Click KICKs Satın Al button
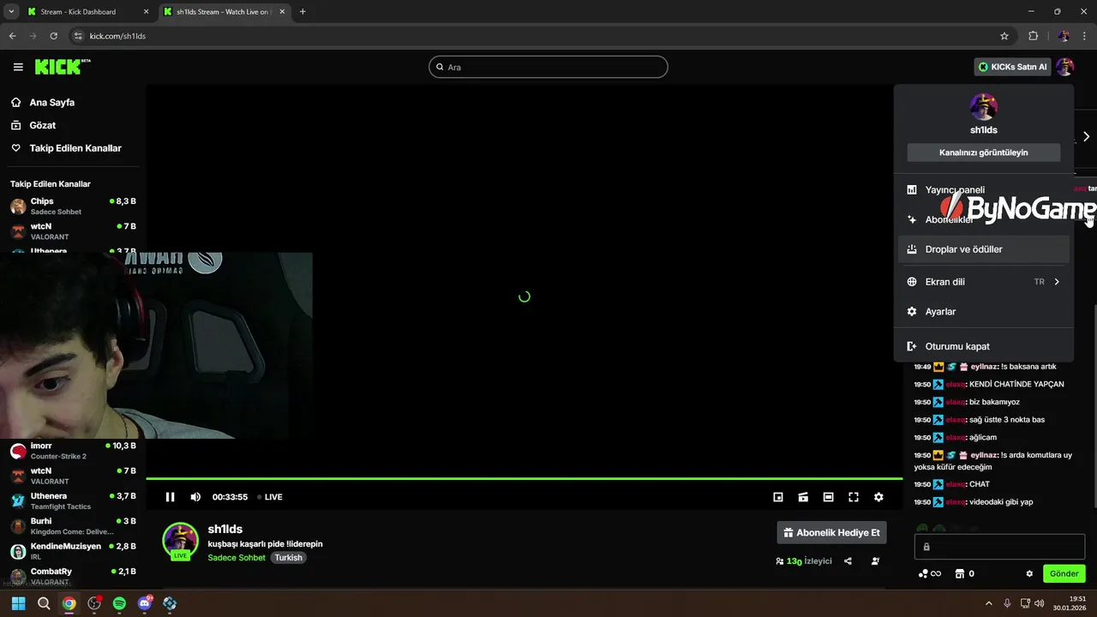Screen dimensions: 1097x617 click(1012, 67)
